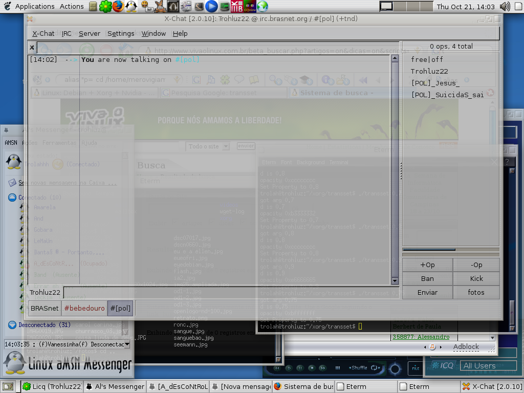Pause playback in the media player
Viewport: 524px width, 393px height.
point(300,368)
